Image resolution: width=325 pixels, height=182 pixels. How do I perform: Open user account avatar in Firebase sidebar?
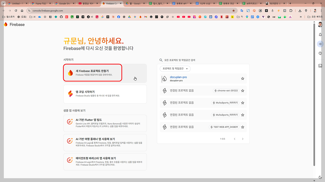tap(320, 25)
